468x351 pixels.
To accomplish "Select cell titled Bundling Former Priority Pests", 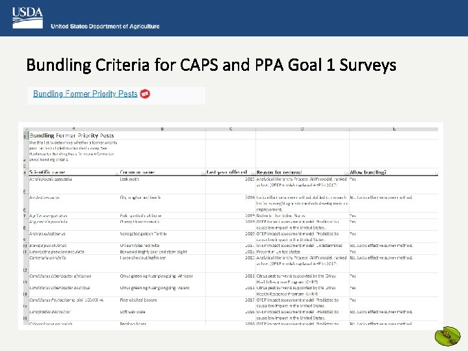I will 73,135.
